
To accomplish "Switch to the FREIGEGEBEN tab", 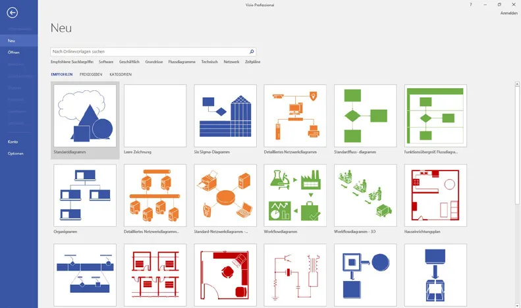I will pos(90,74).
